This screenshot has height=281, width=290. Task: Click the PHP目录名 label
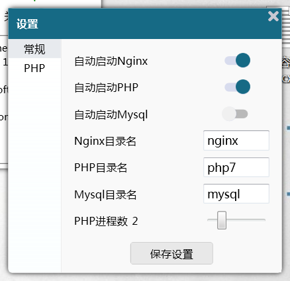pyautogui.click(x=101, y=168)
